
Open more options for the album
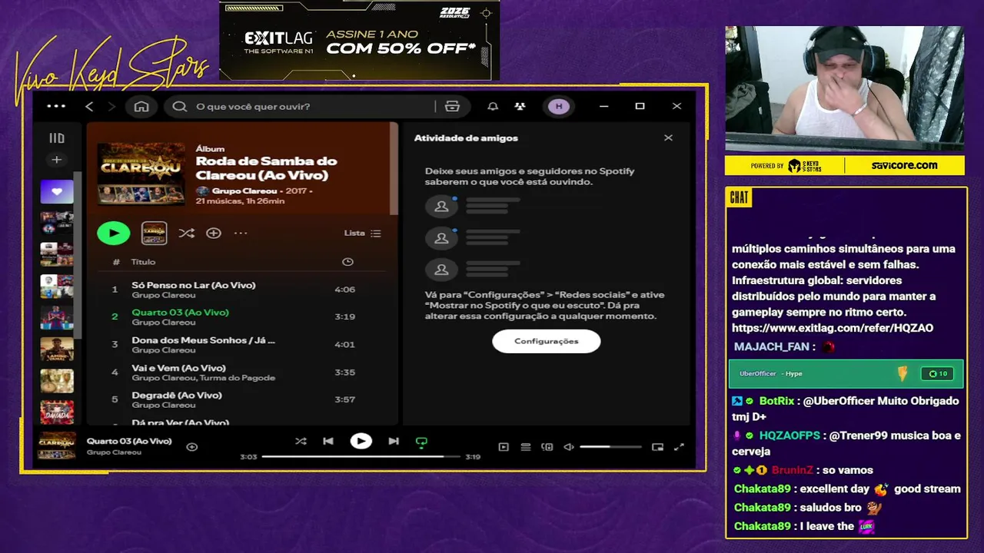(x=241, y=233)
